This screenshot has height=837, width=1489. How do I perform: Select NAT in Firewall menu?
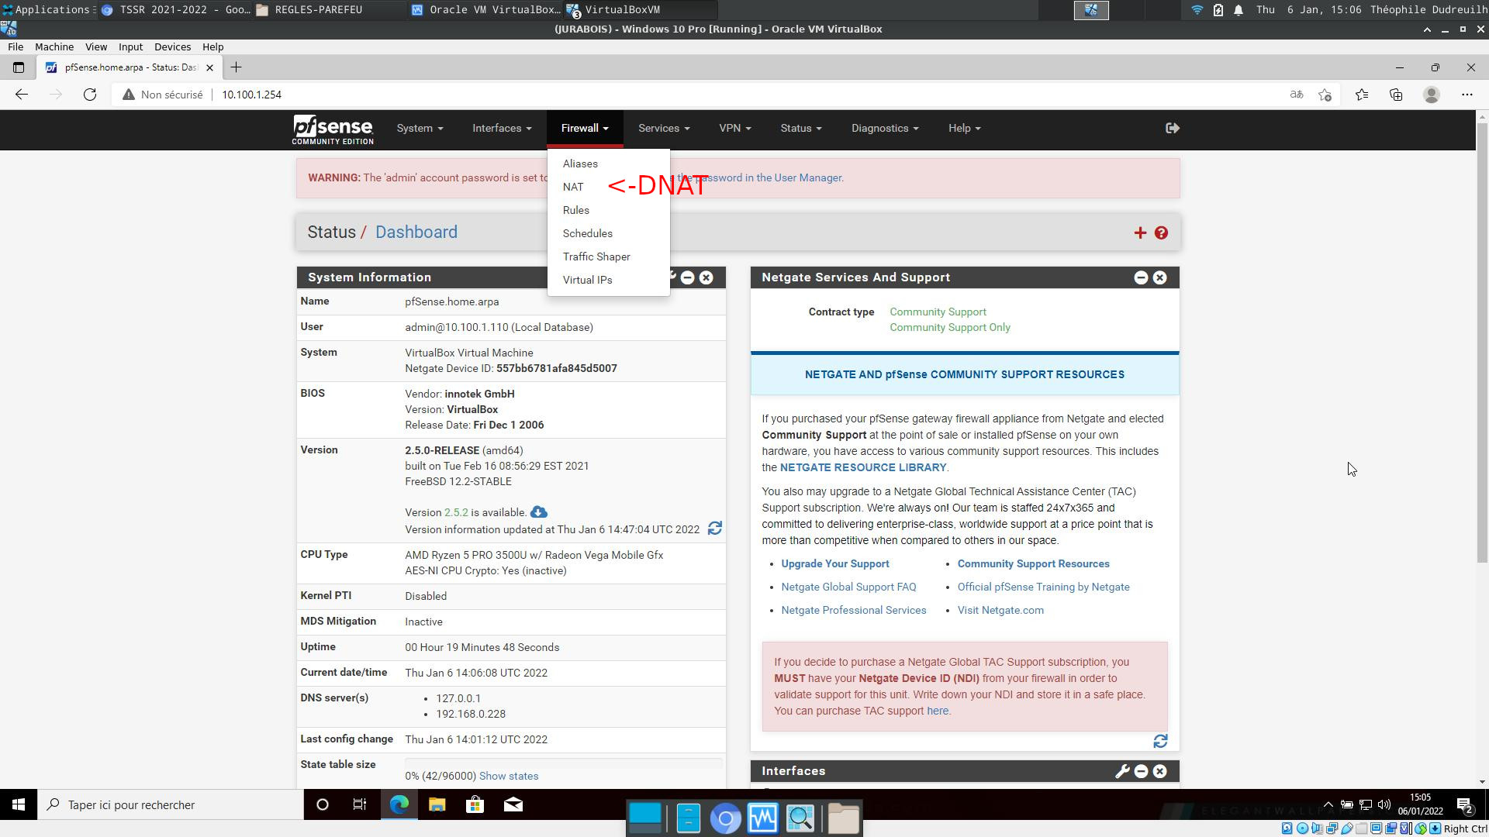point(573,187)
